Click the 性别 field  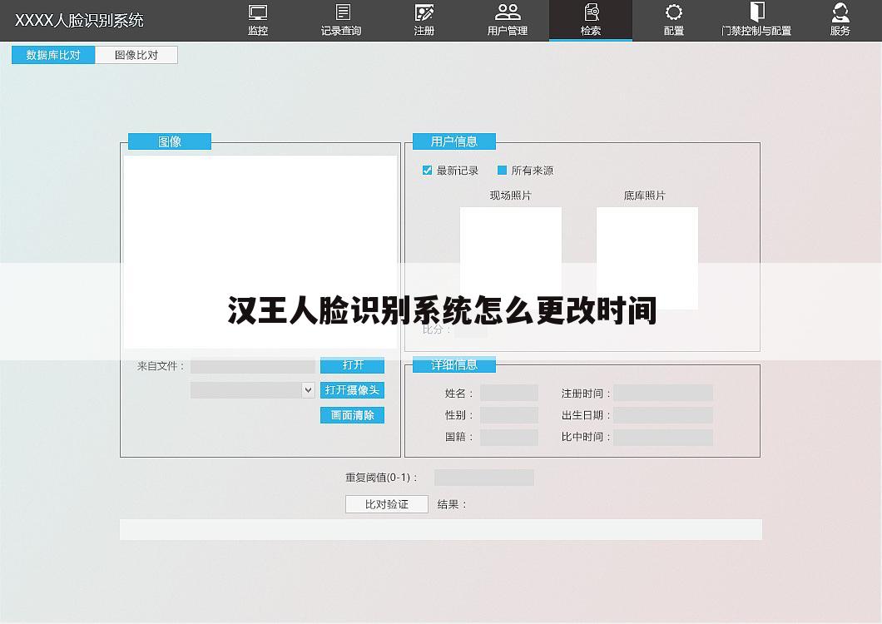tap(509, 415)
